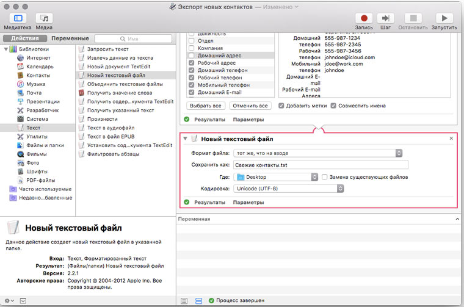Uncheck the Домашний телефон checkbox
The width and height of the screenshot is (464, 307).
click(x=192, y=70)
